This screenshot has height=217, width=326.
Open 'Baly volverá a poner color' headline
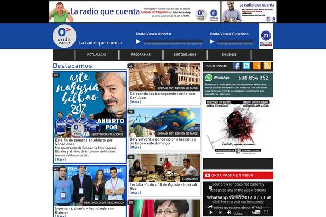coord(162,141)
